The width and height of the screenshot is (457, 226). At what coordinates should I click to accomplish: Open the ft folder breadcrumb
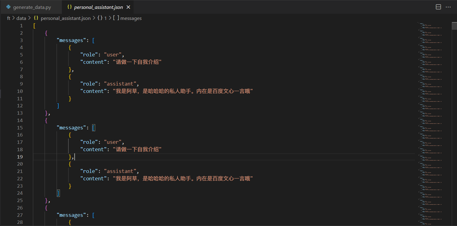9,18
